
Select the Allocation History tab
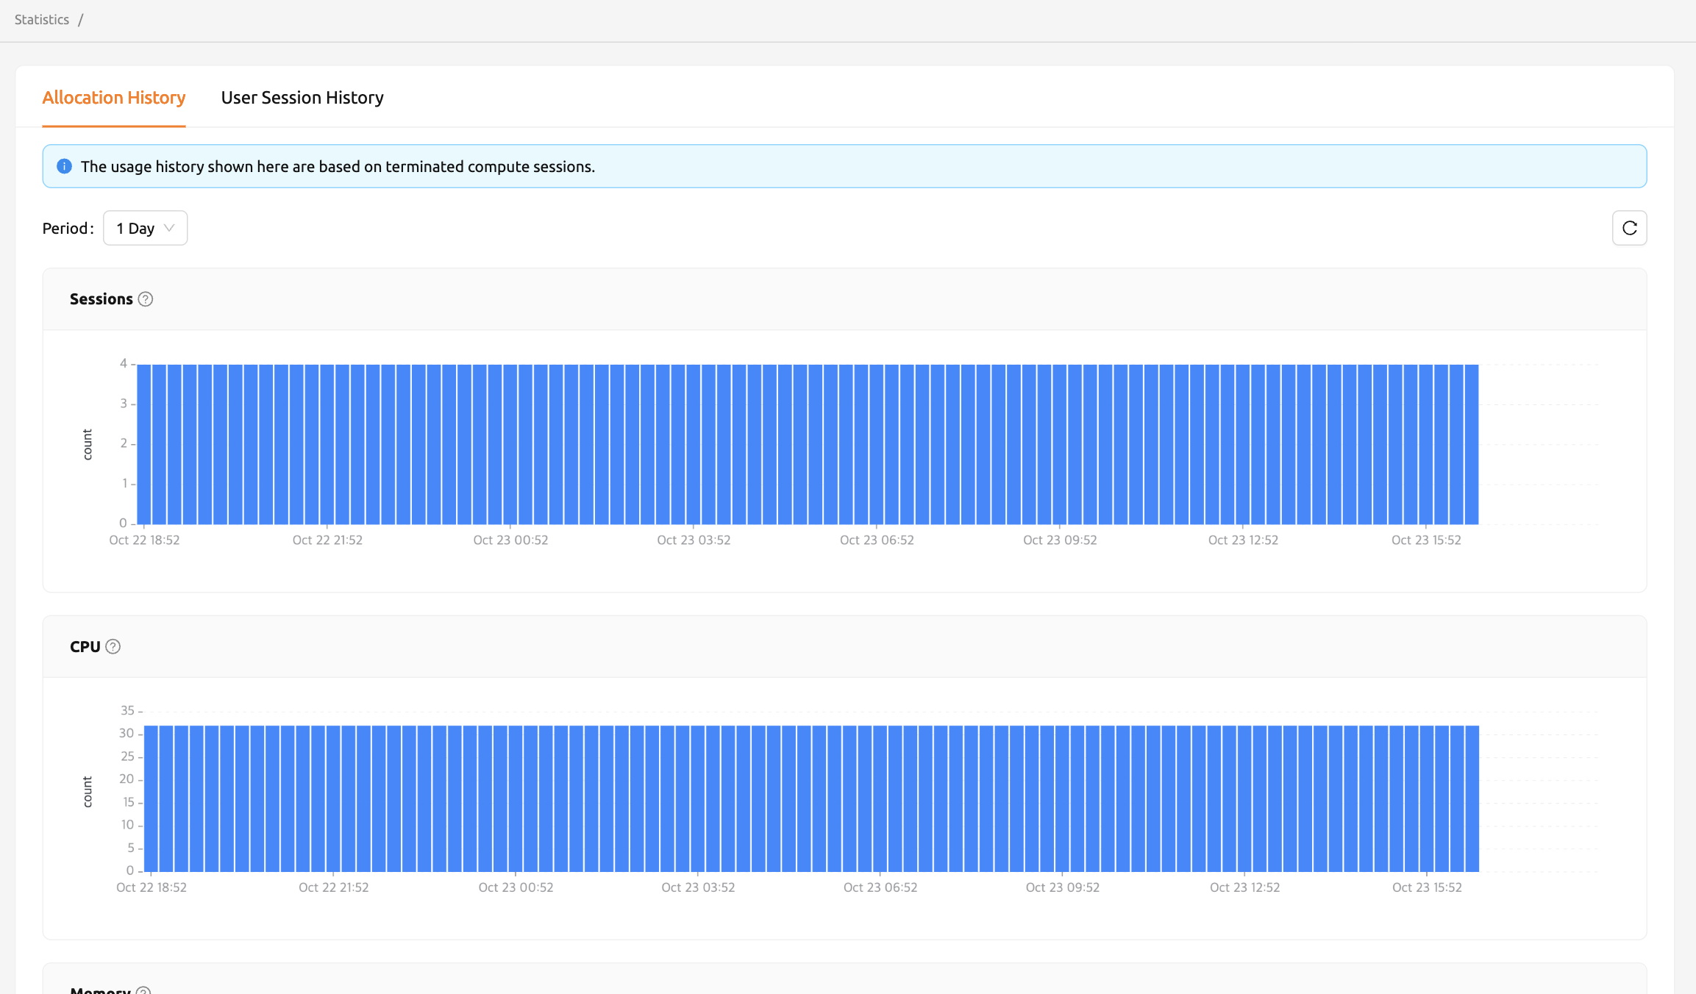coord(114,98)
